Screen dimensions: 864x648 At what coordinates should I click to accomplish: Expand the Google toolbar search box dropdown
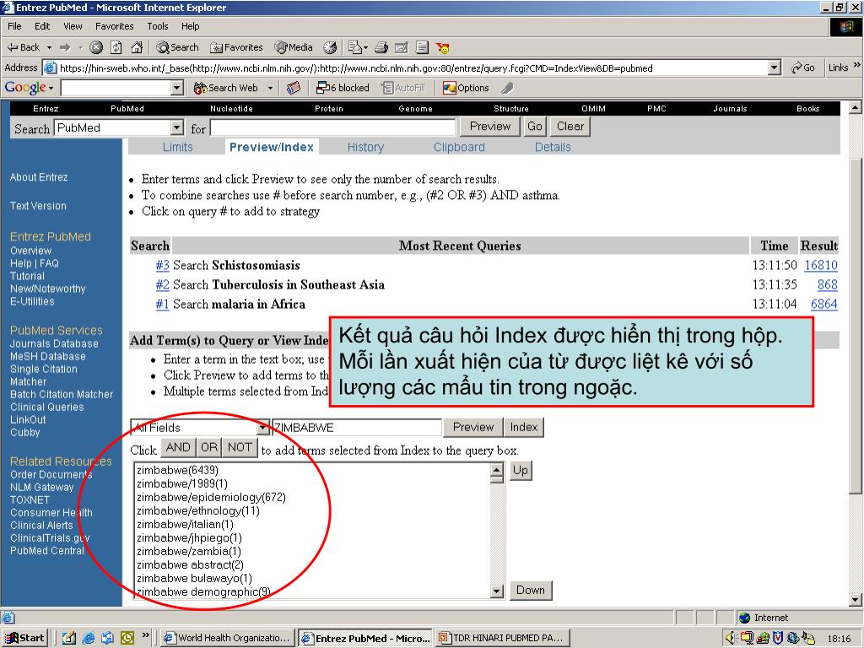coord(177,88)
